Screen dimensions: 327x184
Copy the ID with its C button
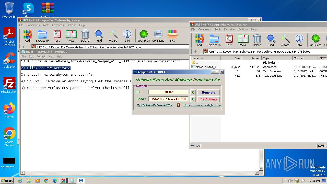[193, 92]
